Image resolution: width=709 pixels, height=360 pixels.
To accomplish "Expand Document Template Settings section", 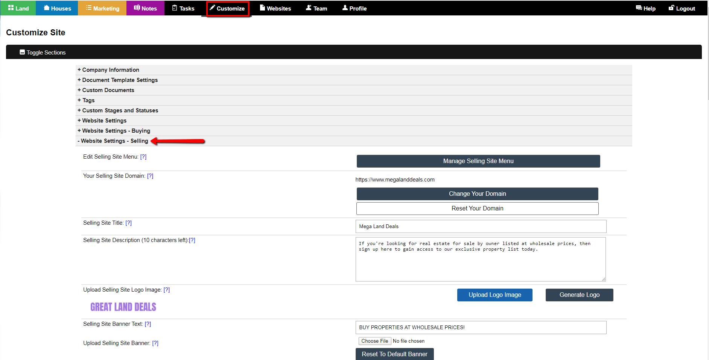I will coord(354,80).
